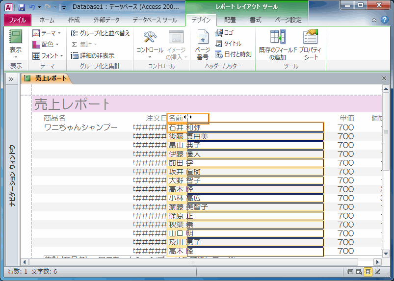Close the 売上レポート report with X
The width and height of the screenshot is (394, 281).
[x=384, y=78]
